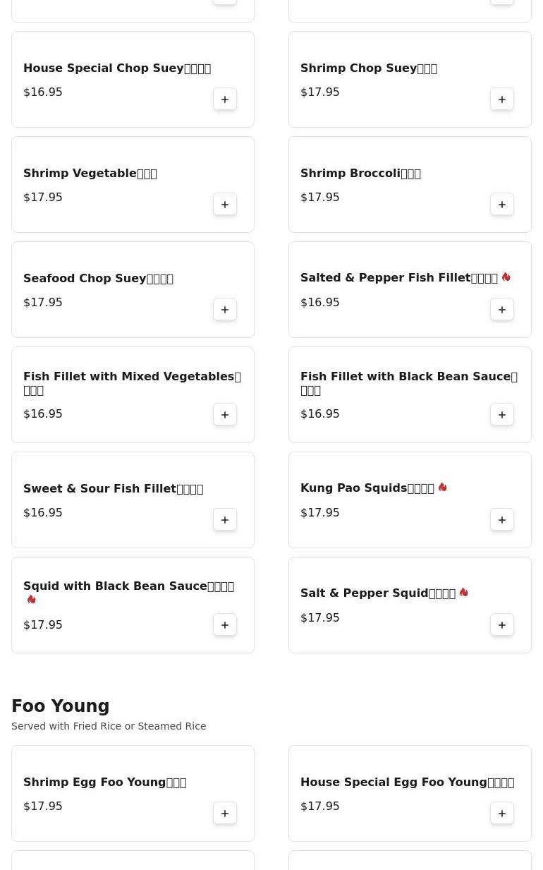Add Seafood Chop Suey to order
Image resolution: width=543 pixels, height=870 pixels.
pyautogui.click(x=225, y=310)
